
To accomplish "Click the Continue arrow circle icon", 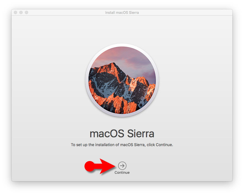I will (122, 165).
